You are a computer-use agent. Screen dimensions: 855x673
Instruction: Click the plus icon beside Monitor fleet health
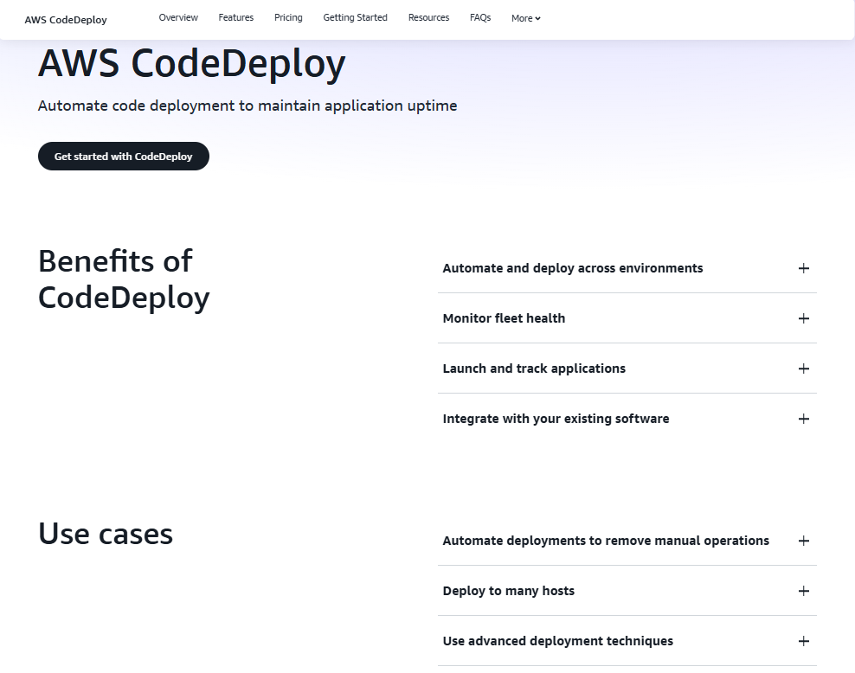(803, 318)
